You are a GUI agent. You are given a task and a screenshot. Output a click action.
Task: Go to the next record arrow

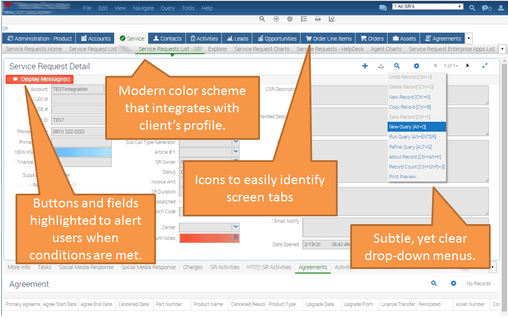pyautogui.click(x=468, y=66)
